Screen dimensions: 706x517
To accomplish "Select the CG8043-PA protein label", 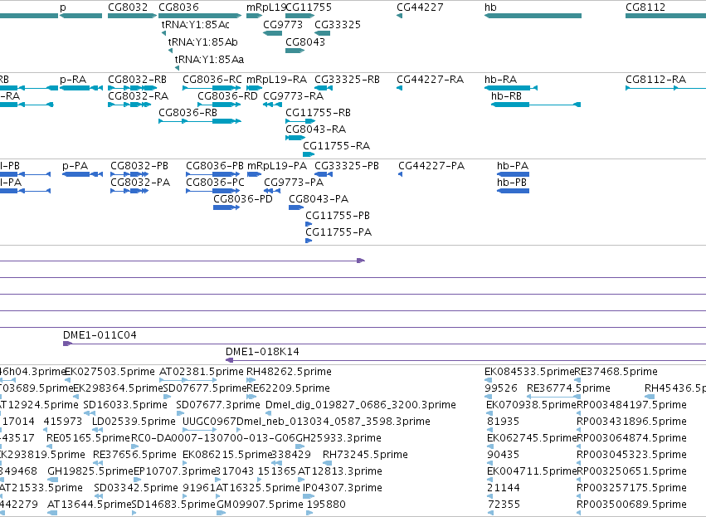I will tap(319, 199).
